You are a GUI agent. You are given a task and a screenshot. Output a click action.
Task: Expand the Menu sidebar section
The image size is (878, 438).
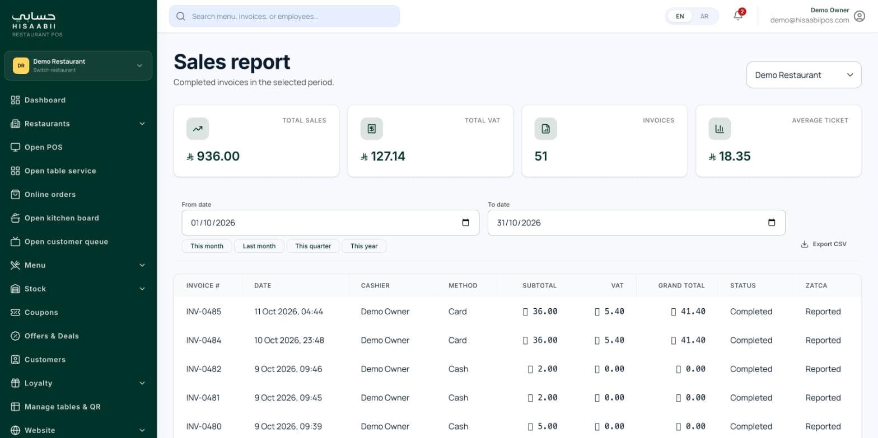pyautogui.click(x=78, y=265)
